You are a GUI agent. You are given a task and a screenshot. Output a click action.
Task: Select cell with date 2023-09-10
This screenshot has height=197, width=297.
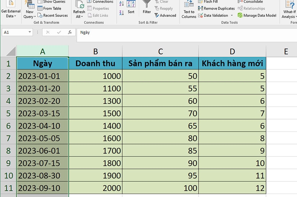43,188
